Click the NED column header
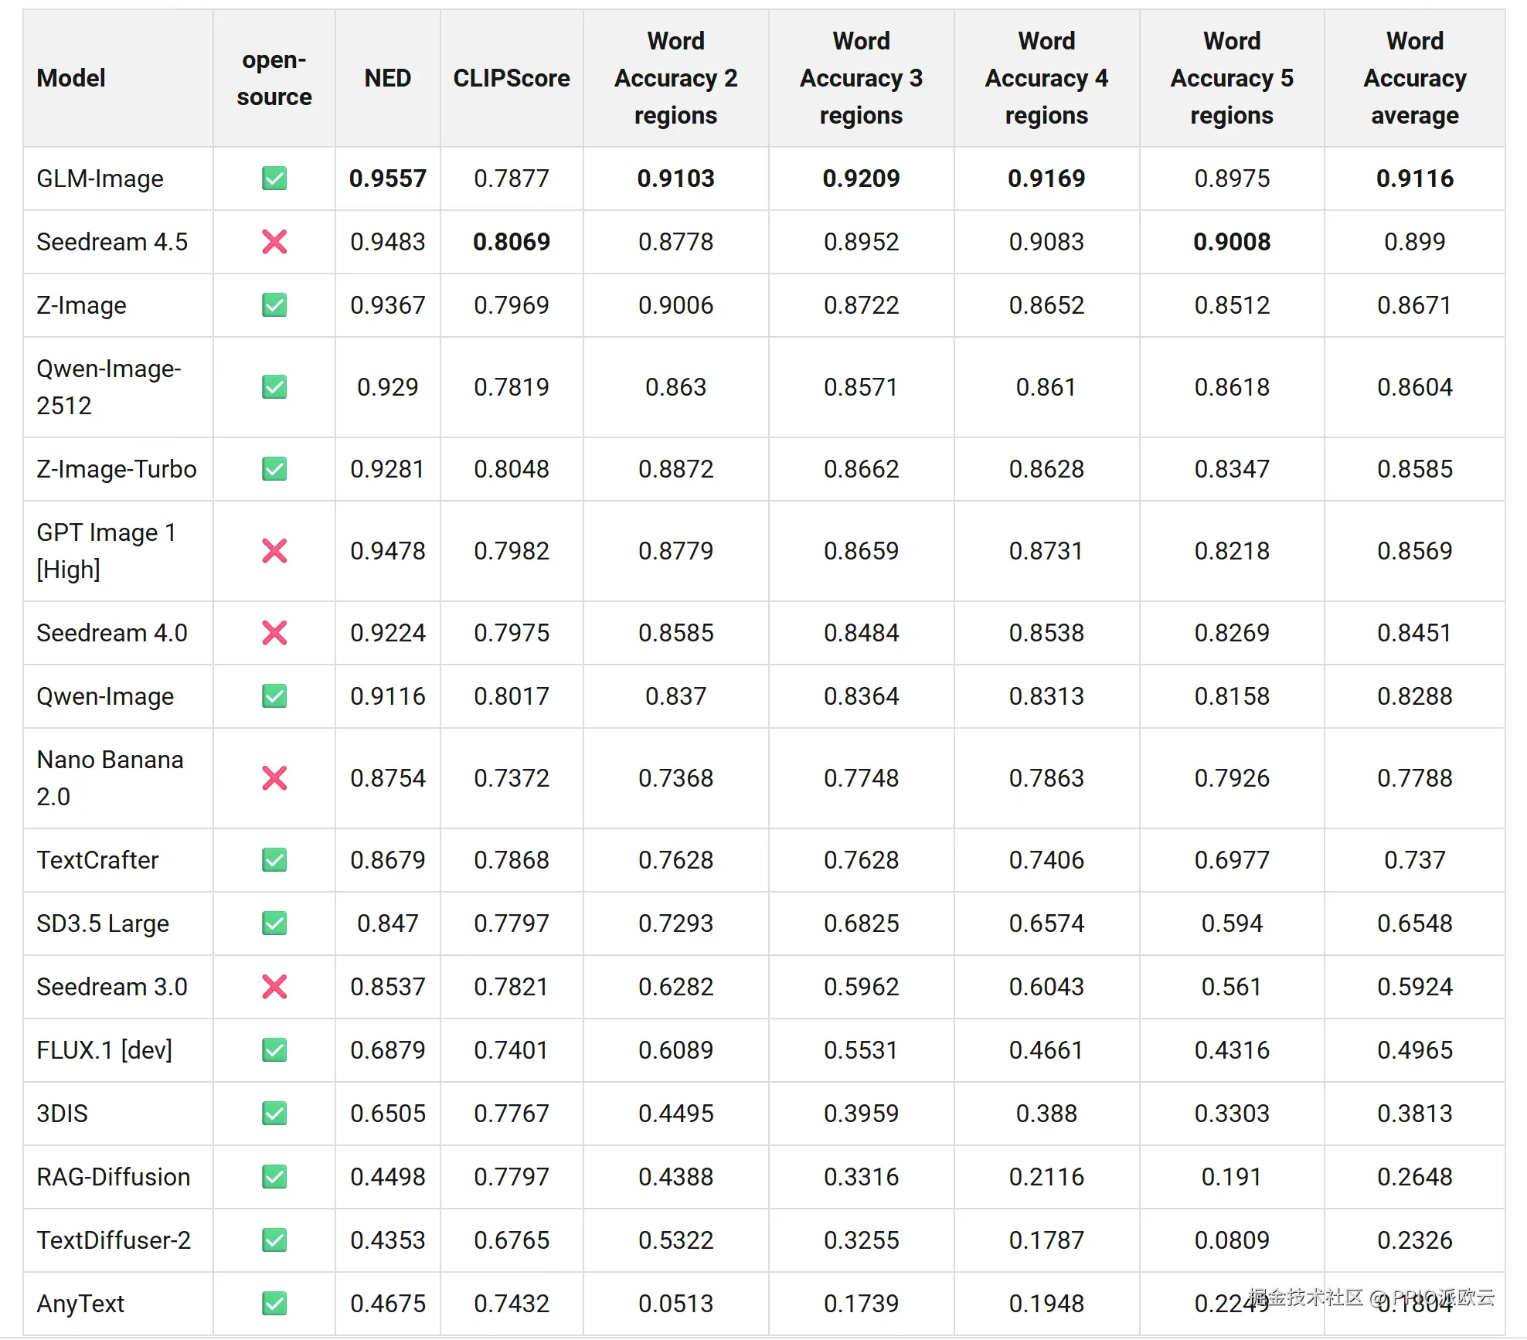 click(x=388, y=78)
